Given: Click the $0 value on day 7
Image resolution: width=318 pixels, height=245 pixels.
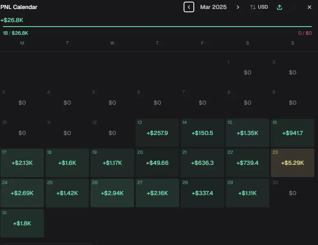Looking at the screenshot, I should coord(202,103).
